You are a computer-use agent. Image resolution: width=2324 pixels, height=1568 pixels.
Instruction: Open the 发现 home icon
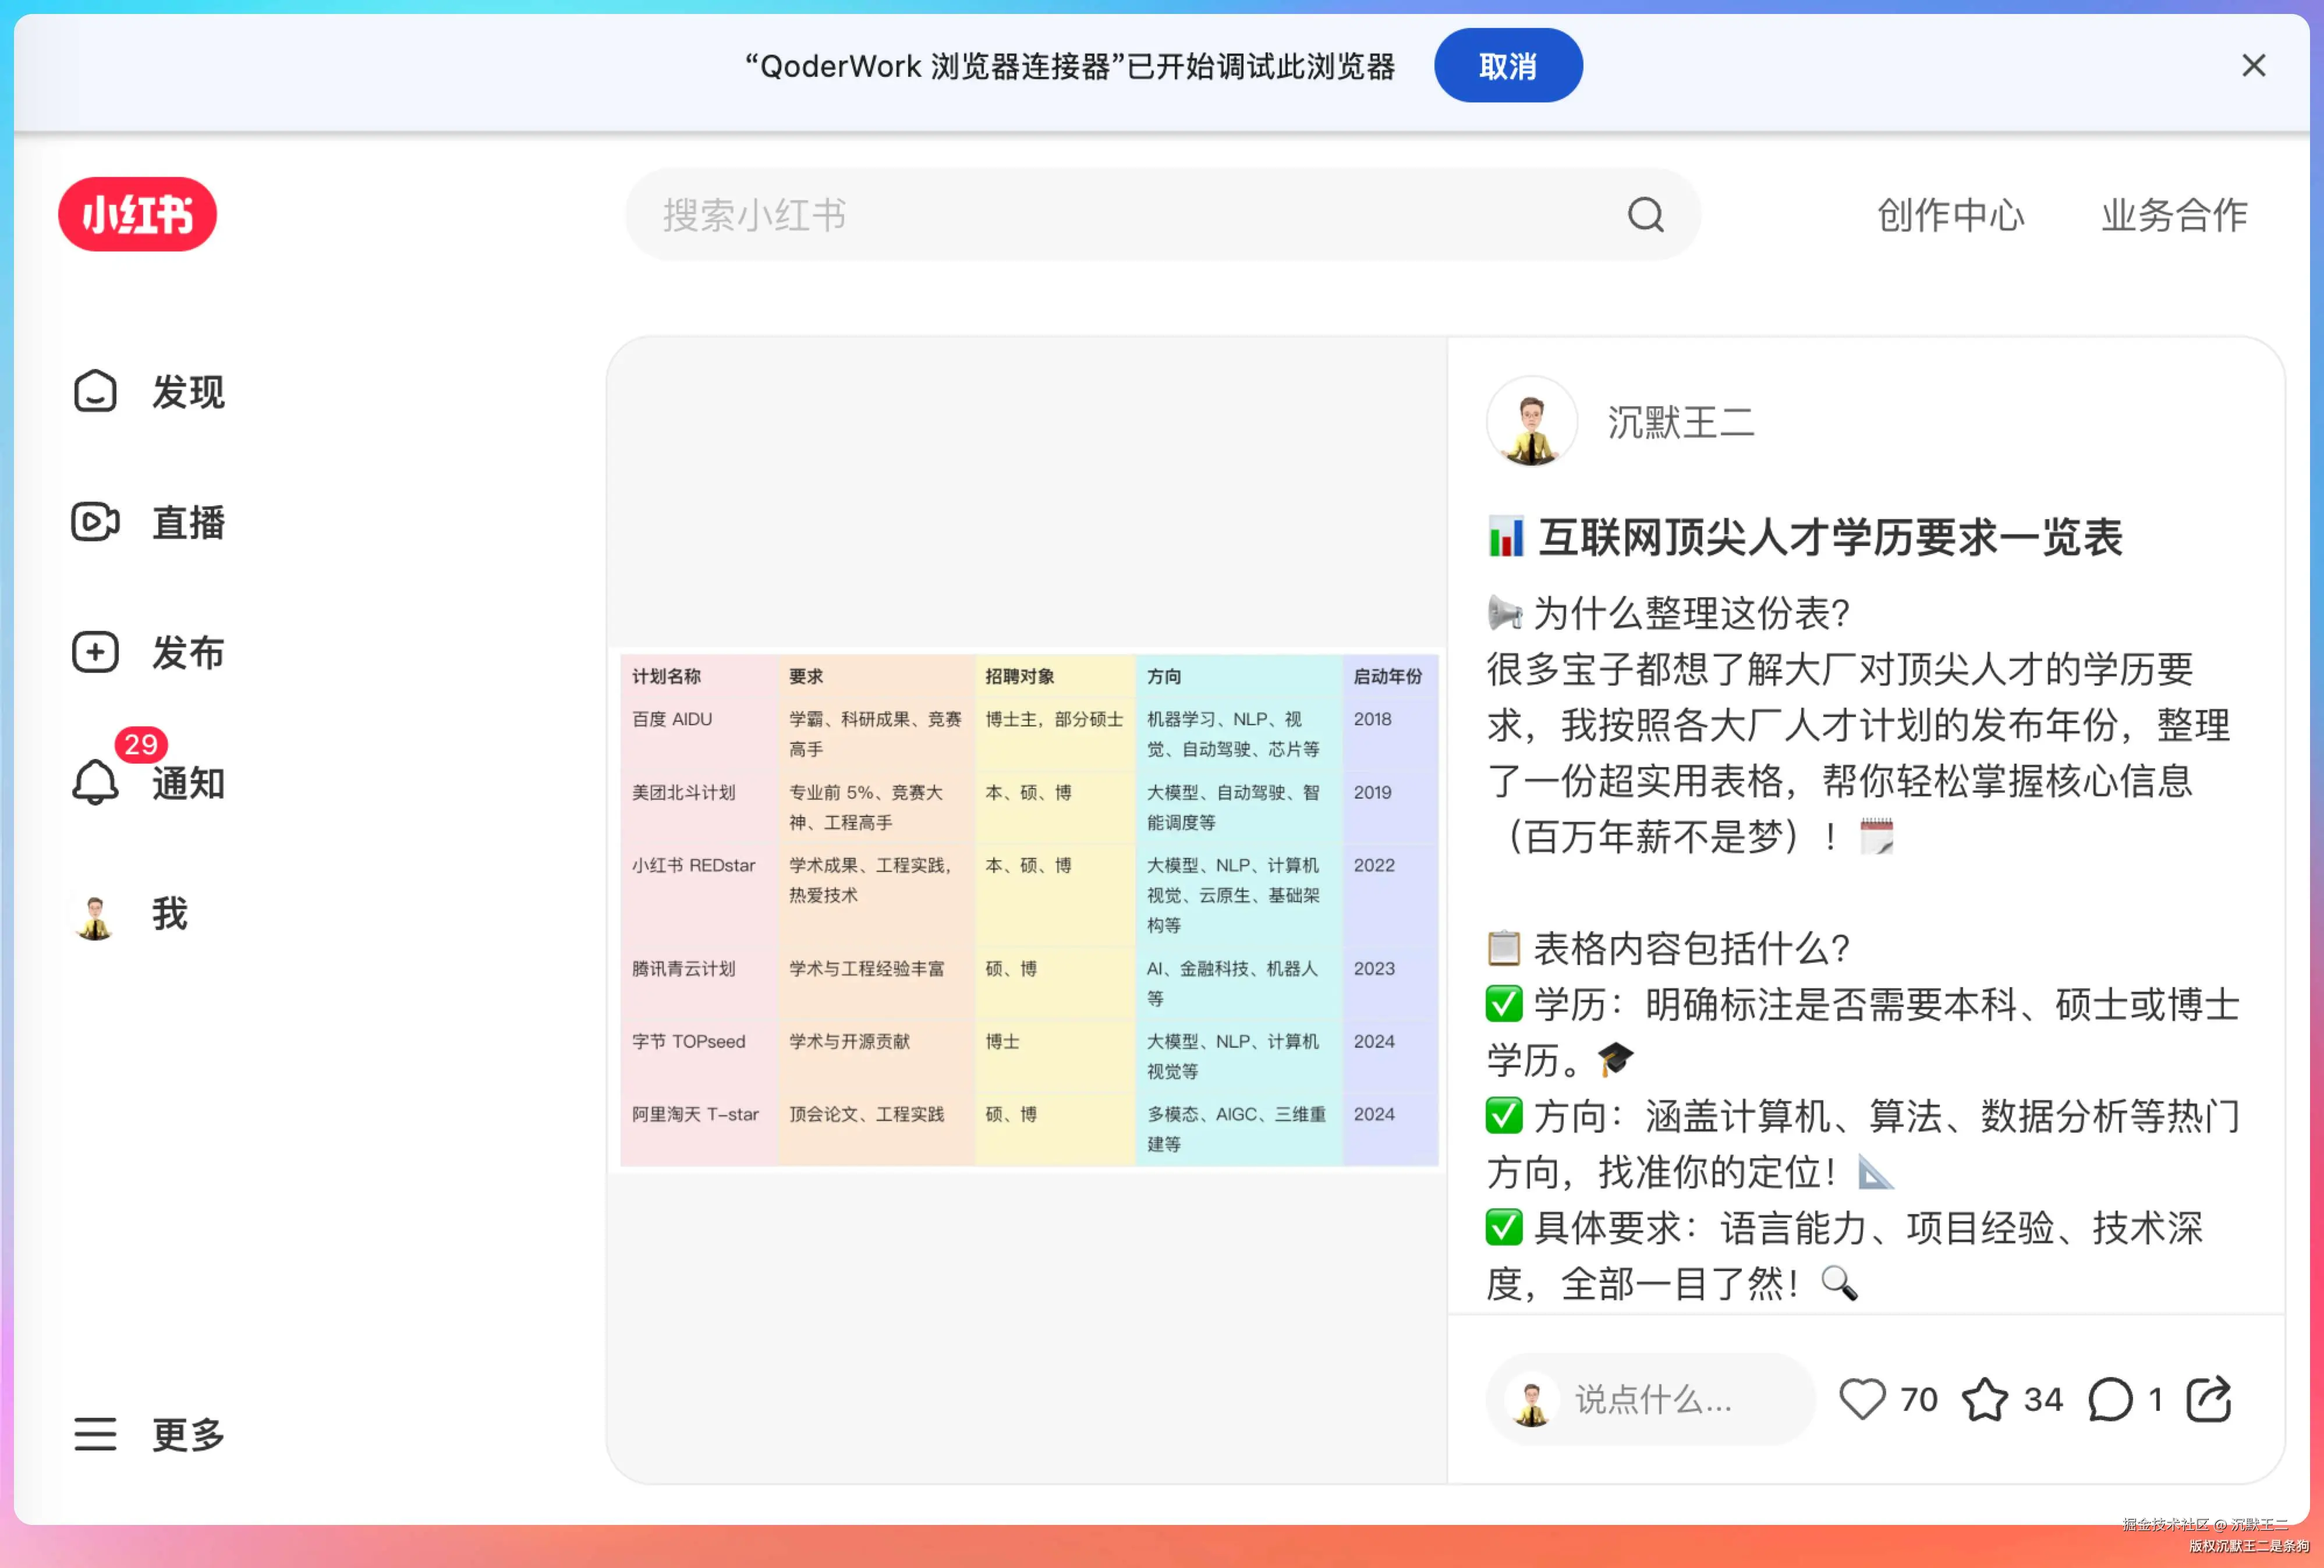pyautogui.click(x=95, y=391)
